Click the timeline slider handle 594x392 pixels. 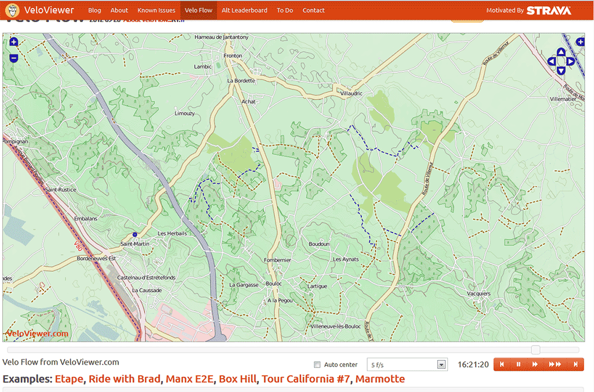(x=535, y=350)
